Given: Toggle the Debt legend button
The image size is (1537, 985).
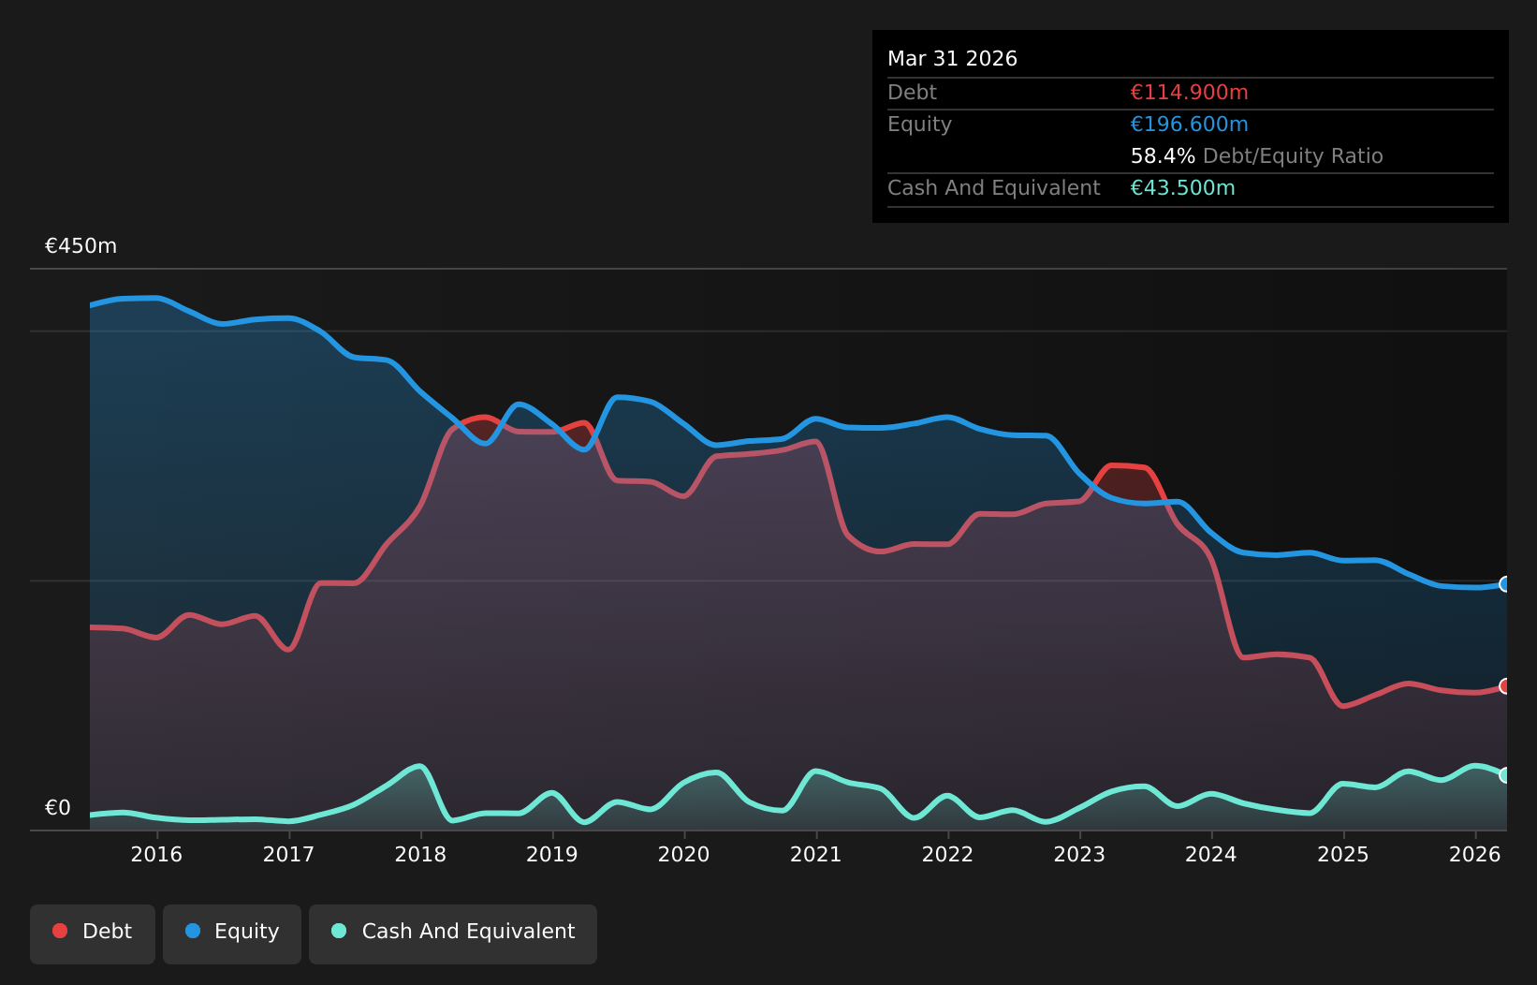Looking at the screenshot, I should pos(93,934).
